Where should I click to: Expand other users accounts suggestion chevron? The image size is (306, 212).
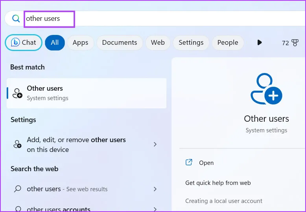(x=155, y=209)
